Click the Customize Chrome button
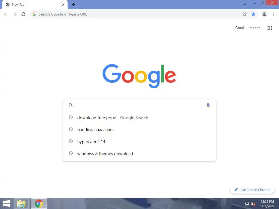Viewport: 279px width, 209px height. tap(252, 190)
